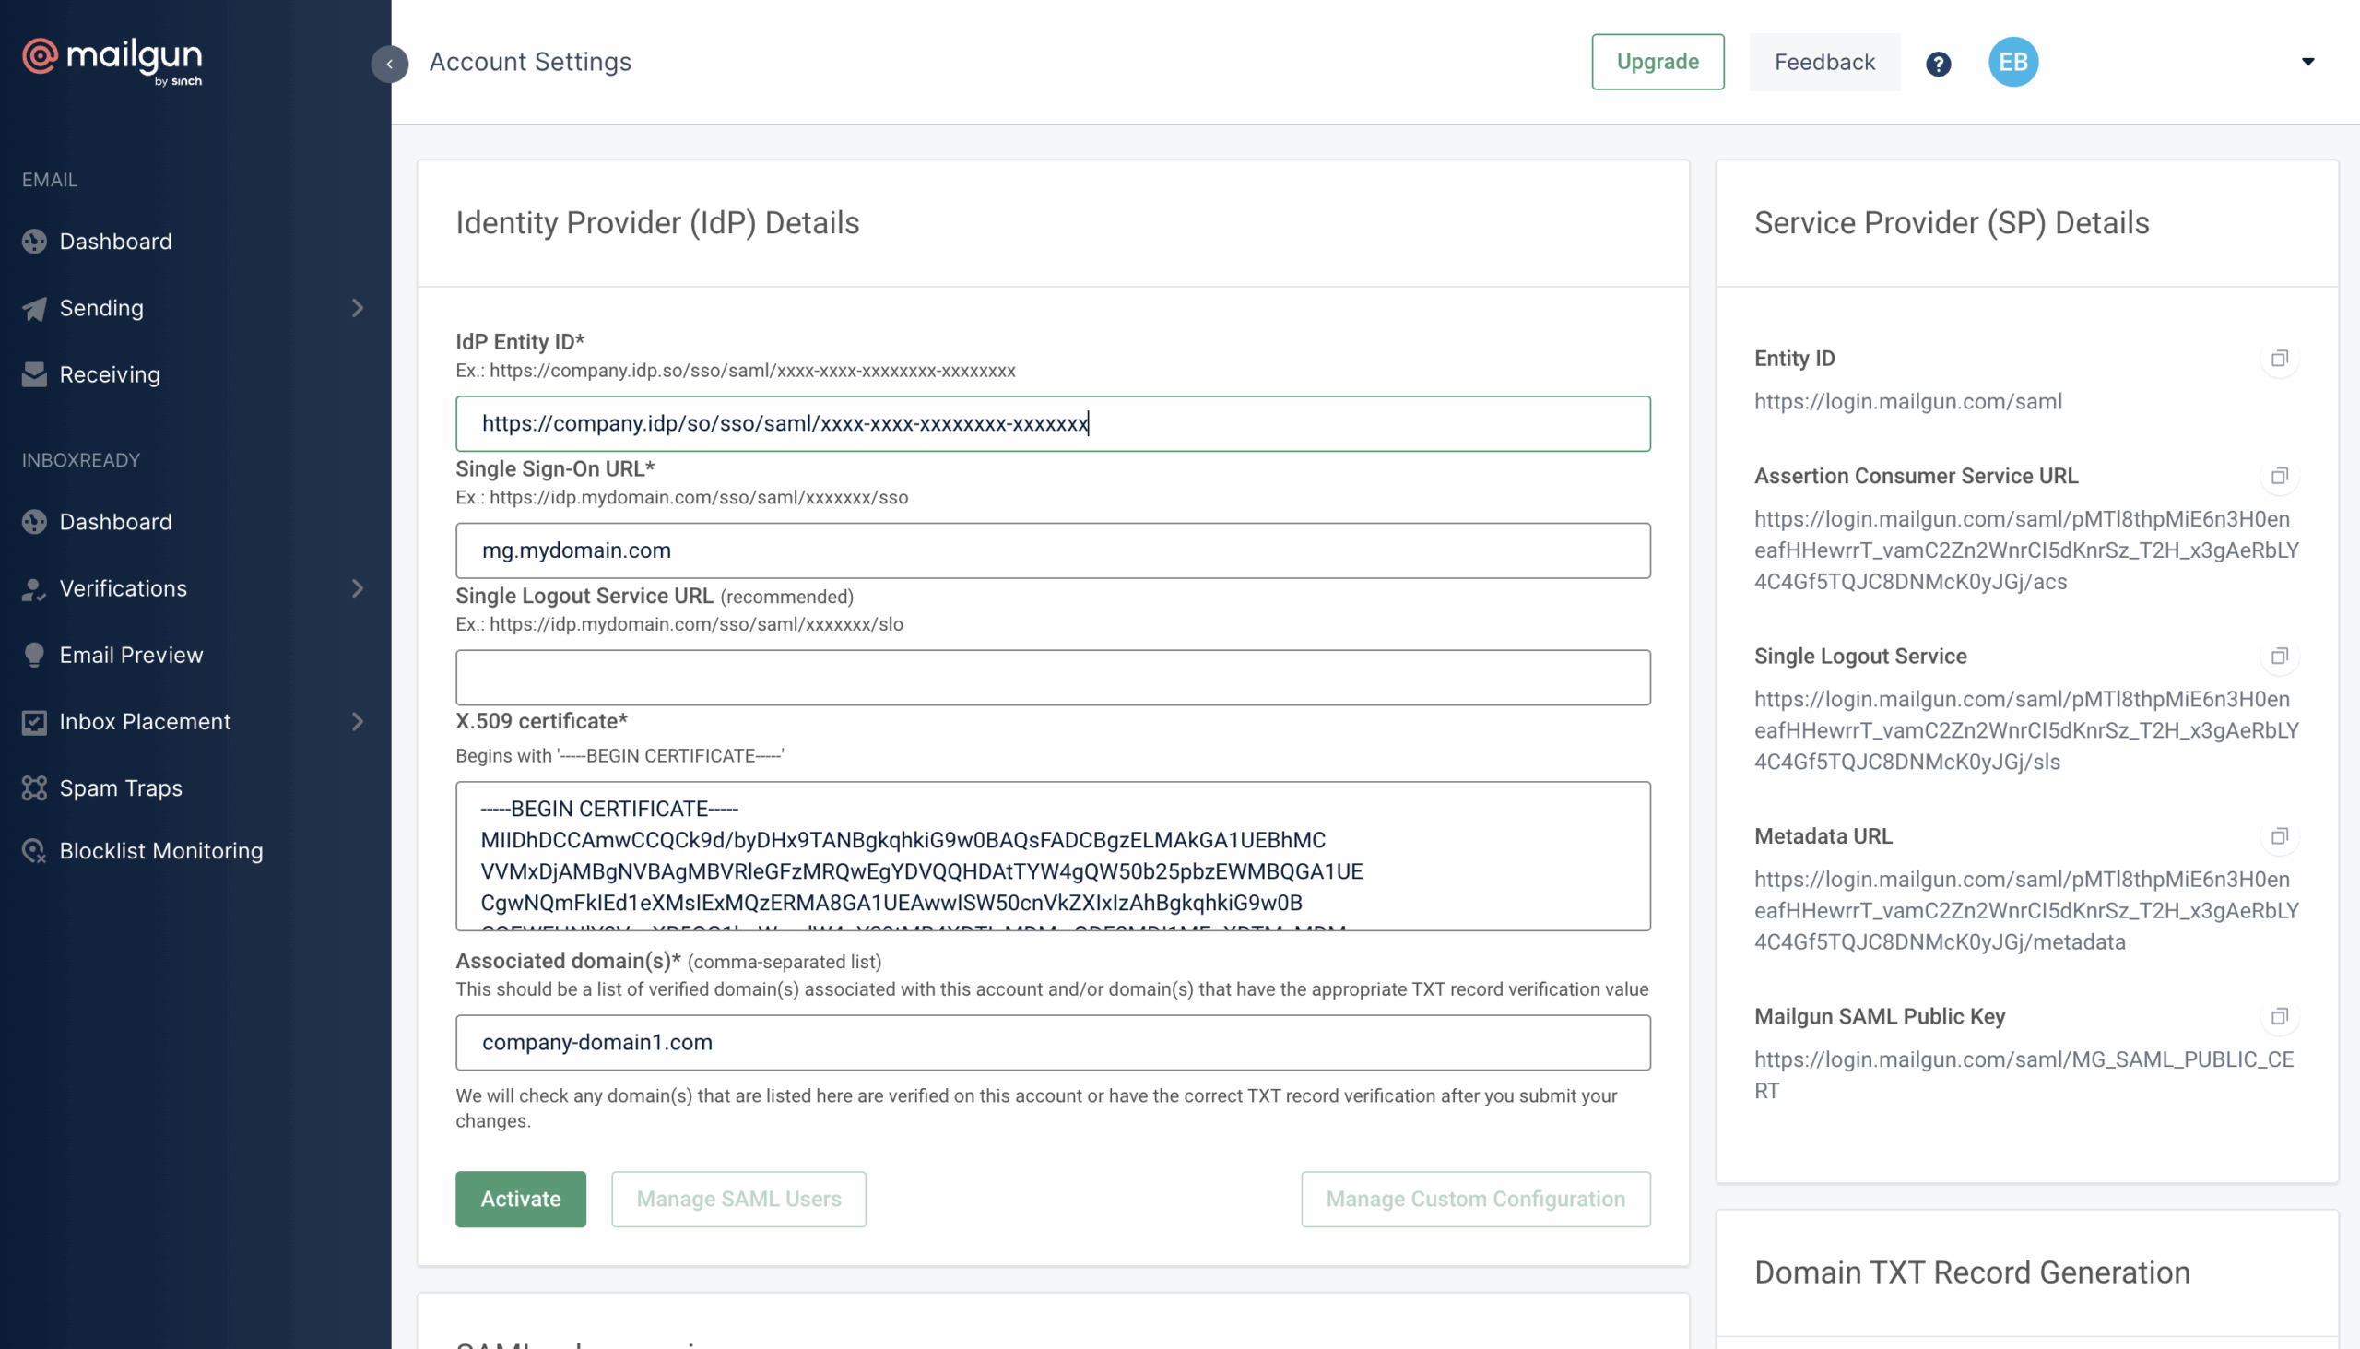The image size is (2360, 1349).
Task: Click the Email Dashboard icon
Action: pyautogui.click(x=34, y=242)
